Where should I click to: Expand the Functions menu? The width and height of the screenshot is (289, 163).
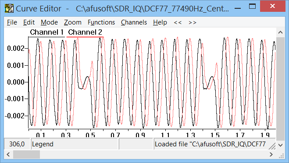pyautogui.click(x=101, y=22)
